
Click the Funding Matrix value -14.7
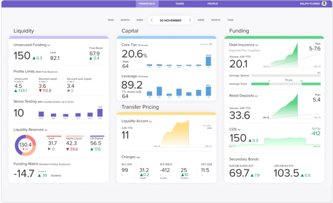(x=24, y=174)
